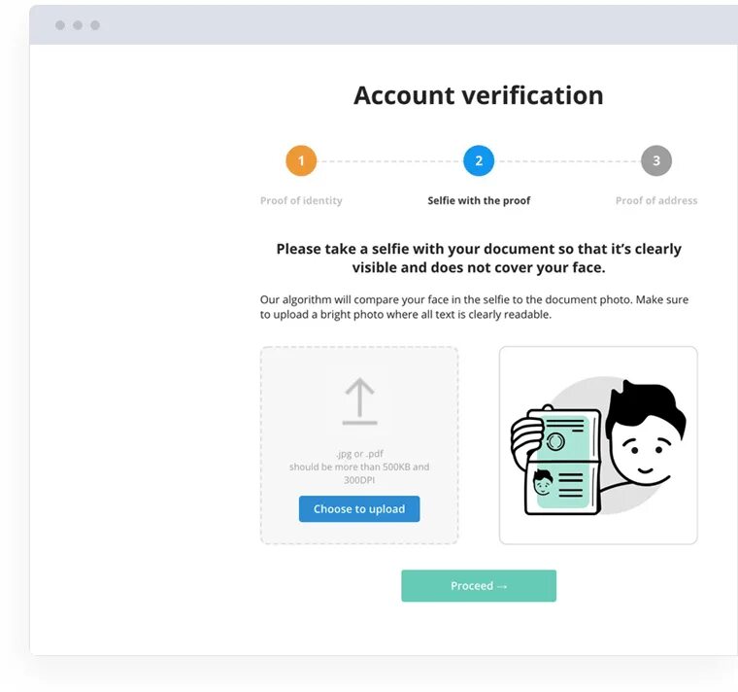Click the selfie example illustration panel
Screen dimensions: 738x692
(x=598, y=445)
